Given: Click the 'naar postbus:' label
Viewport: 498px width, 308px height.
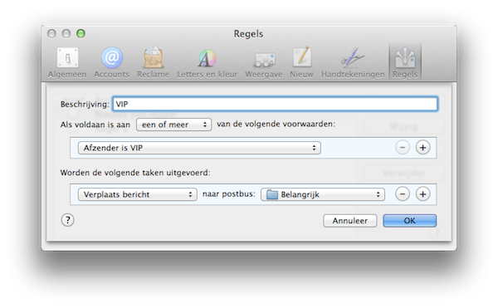Looking at the screenshot, I should pos(229,194).
